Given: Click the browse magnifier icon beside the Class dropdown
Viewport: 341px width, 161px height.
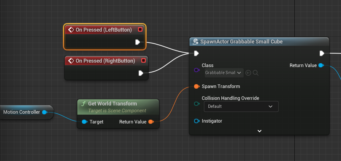Looking at the screenshot, I should (256, 73).
